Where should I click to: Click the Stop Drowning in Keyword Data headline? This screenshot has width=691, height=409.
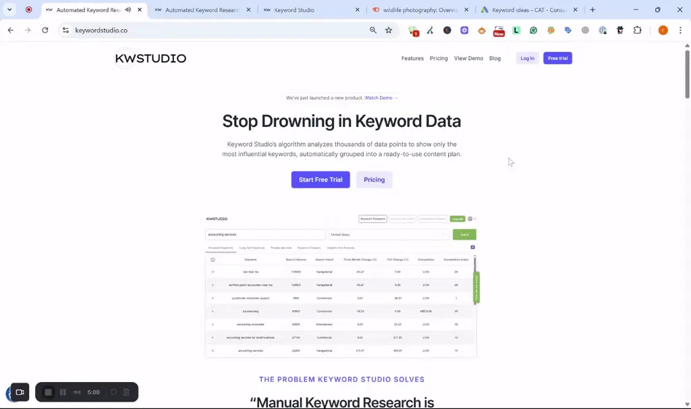click(x=341, y=121)
